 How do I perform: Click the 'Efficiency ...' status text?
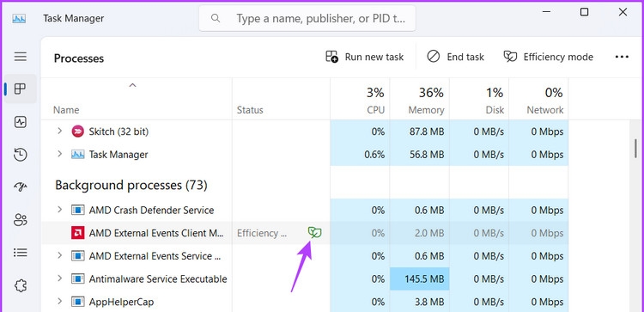pyautogui.click(x=262, y=233)
